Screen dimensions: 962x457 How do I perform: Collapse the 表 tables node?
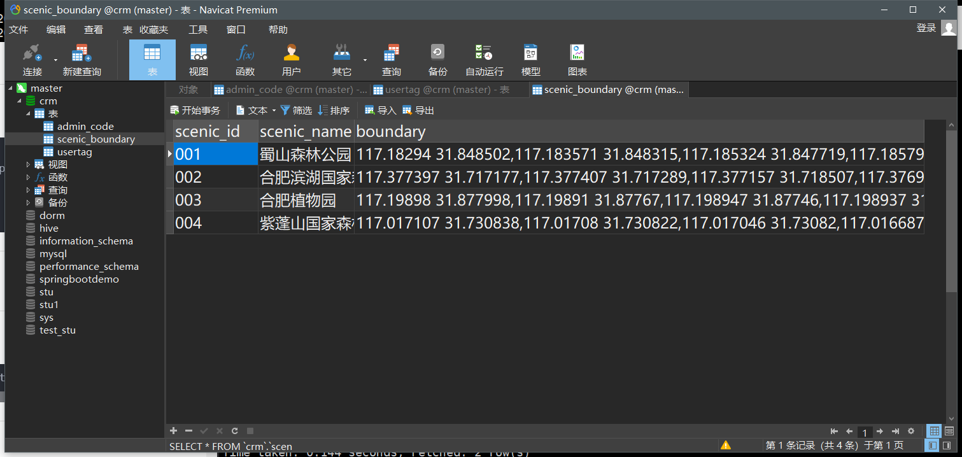point(28,113)
